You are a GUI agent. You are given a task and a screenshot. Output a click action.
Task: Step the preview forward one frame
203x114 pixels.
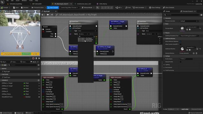(x=39, y=58)
